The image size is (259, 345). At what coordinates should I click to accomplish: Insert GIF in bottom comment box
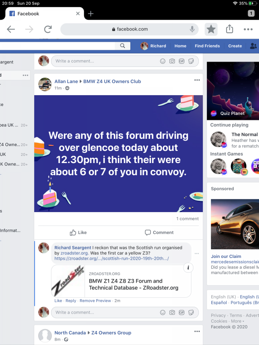[182, 313]
